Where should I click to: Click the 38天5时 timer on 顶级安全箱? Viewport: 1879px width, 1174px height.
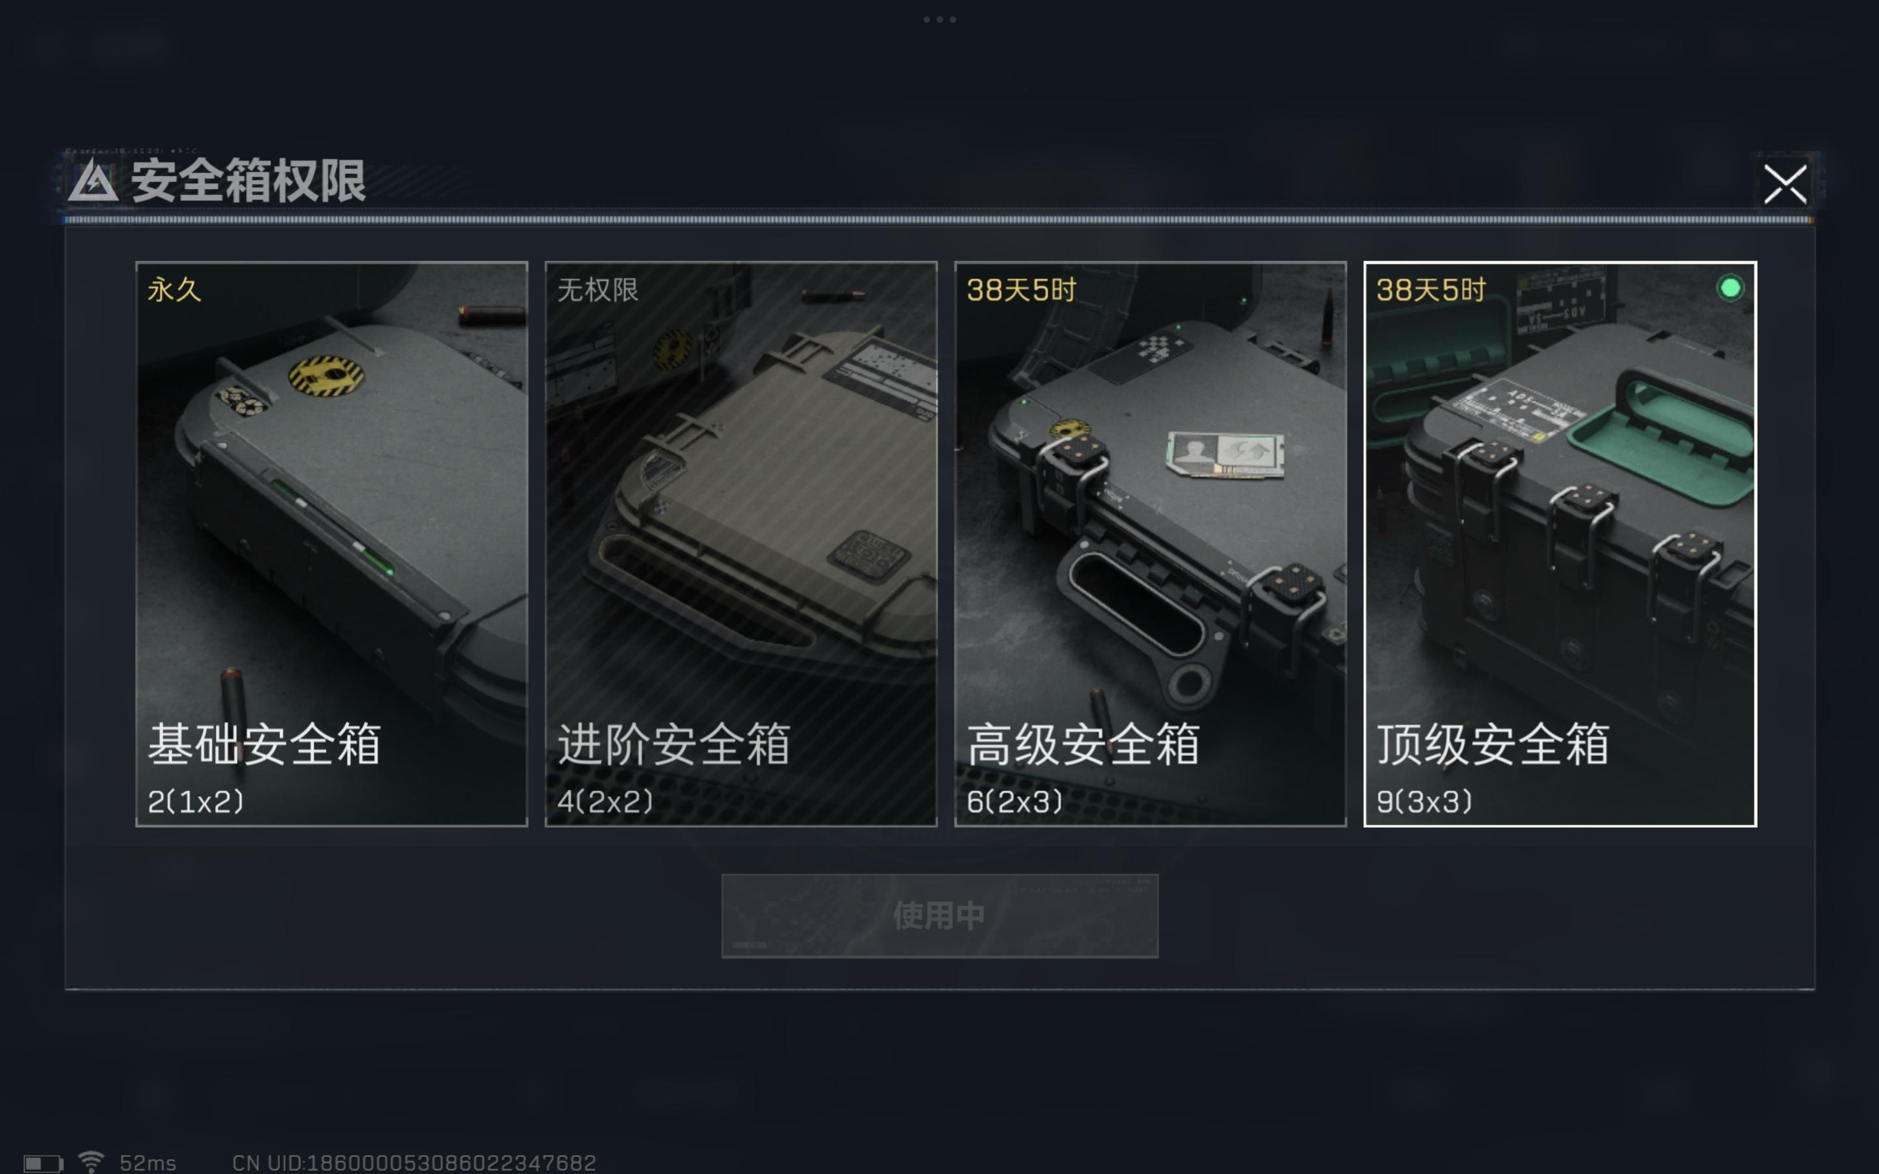tap(1431, 290)
